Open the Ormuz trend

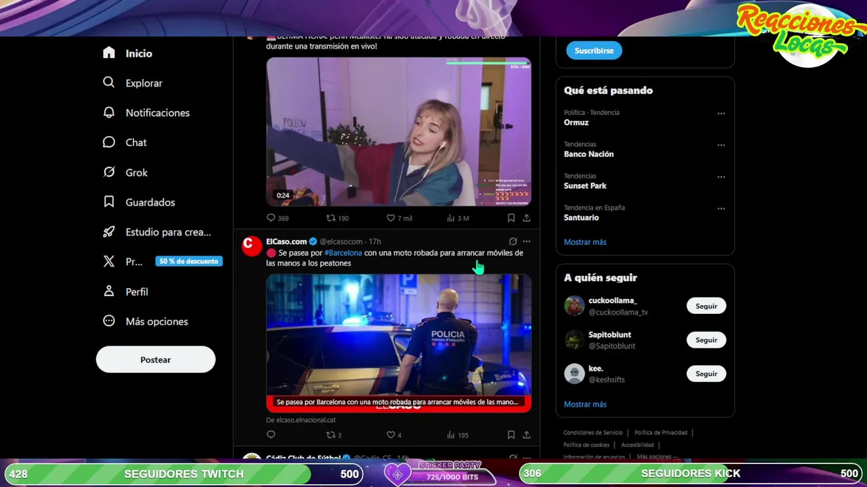[576, 122]
